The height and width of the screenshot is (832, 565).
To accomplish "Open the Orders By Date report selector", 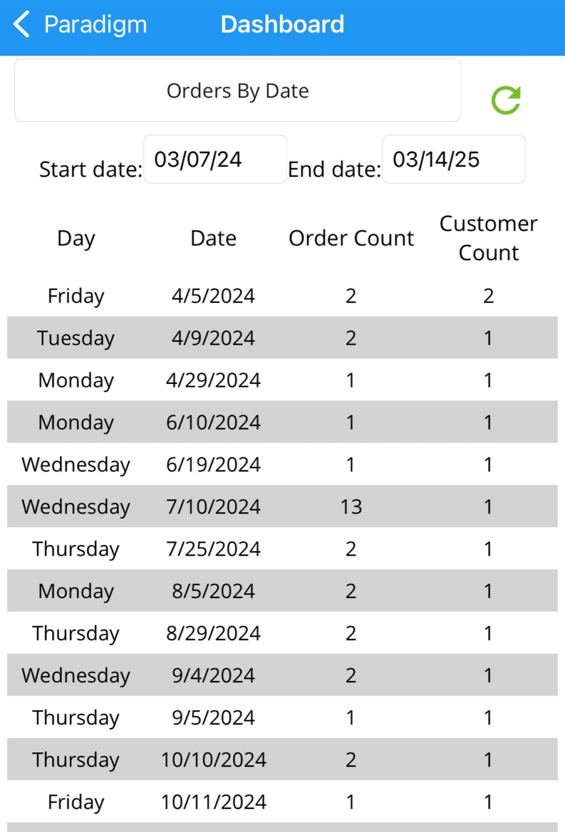I will coord(238,90).
